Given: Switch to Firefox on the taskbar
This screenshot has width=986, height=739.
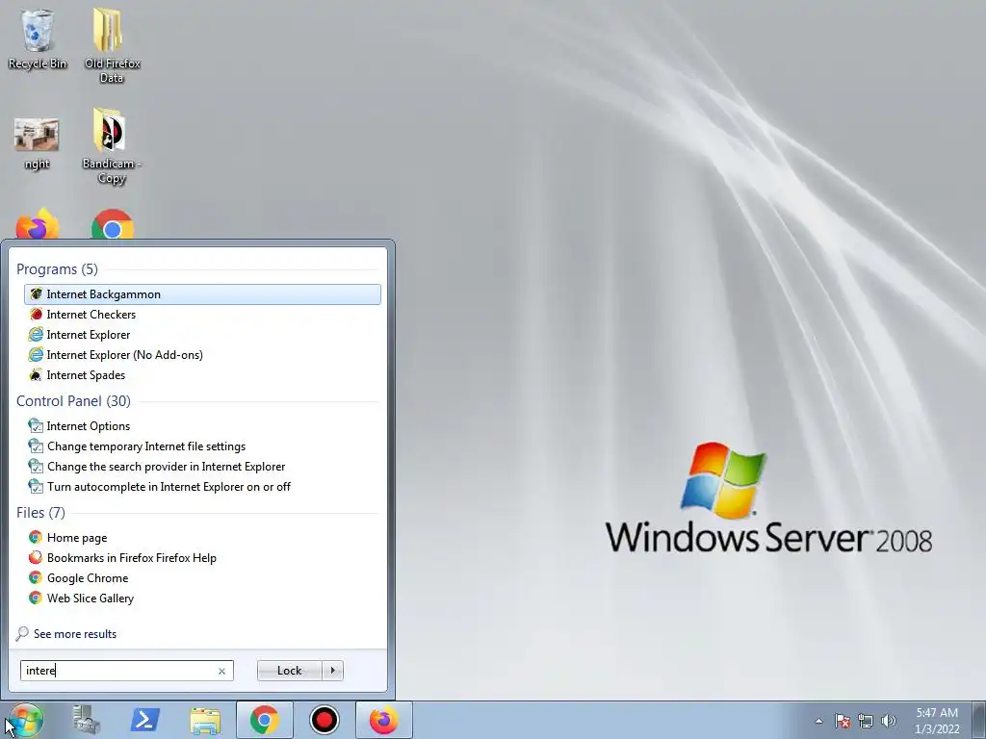Looking at the screenshot, I should [383, 720].
